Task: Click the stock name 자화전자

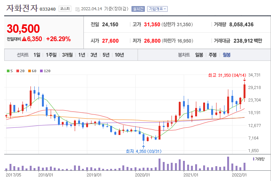Action: click(x=22, y=8)
